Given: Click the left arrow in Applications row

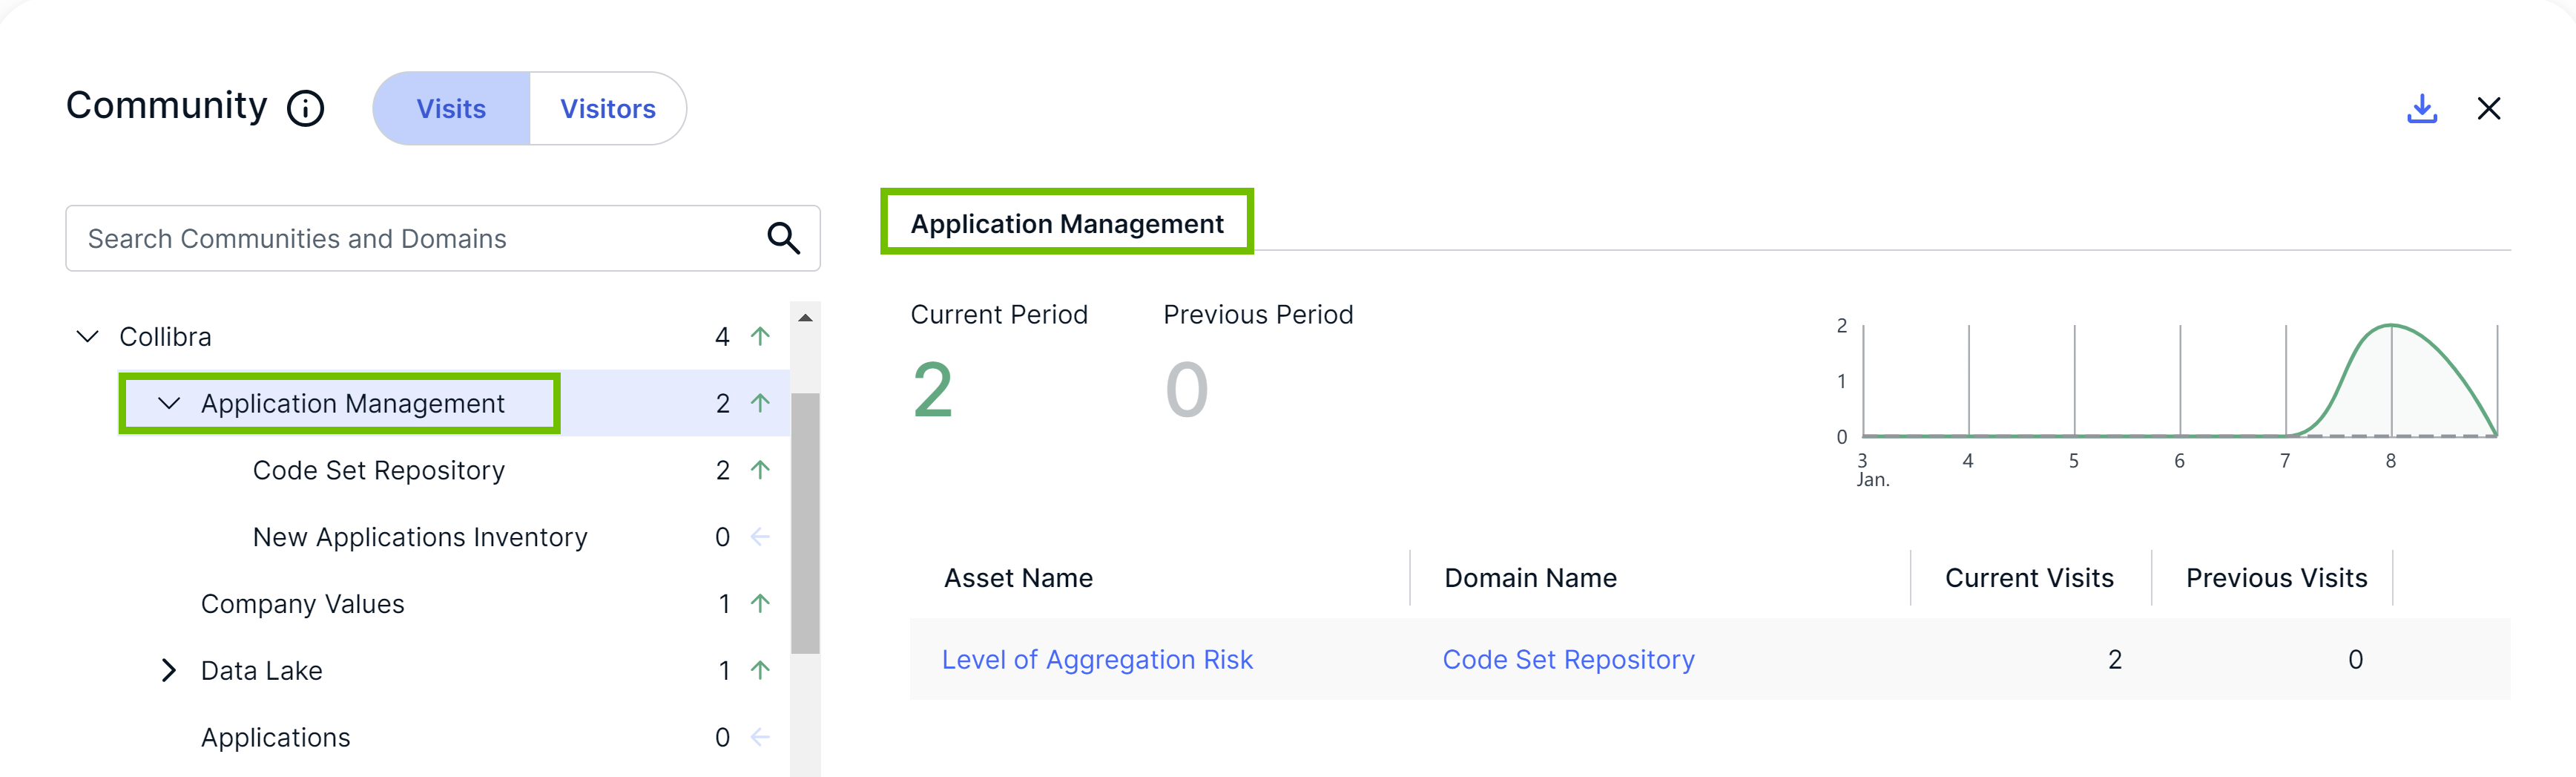Looking at the screenshot, I should click(x=760, y=737).
